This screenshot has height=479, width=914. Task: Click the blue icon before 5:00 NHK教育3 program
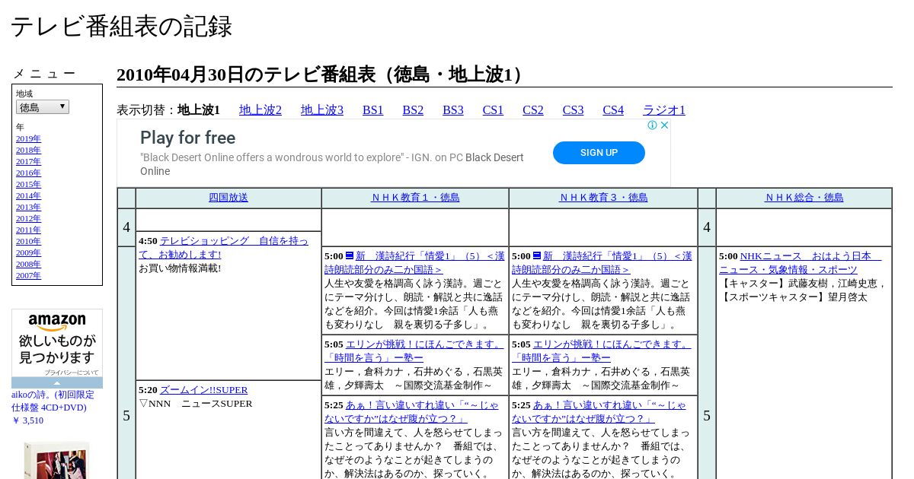[x=537, y=256]
